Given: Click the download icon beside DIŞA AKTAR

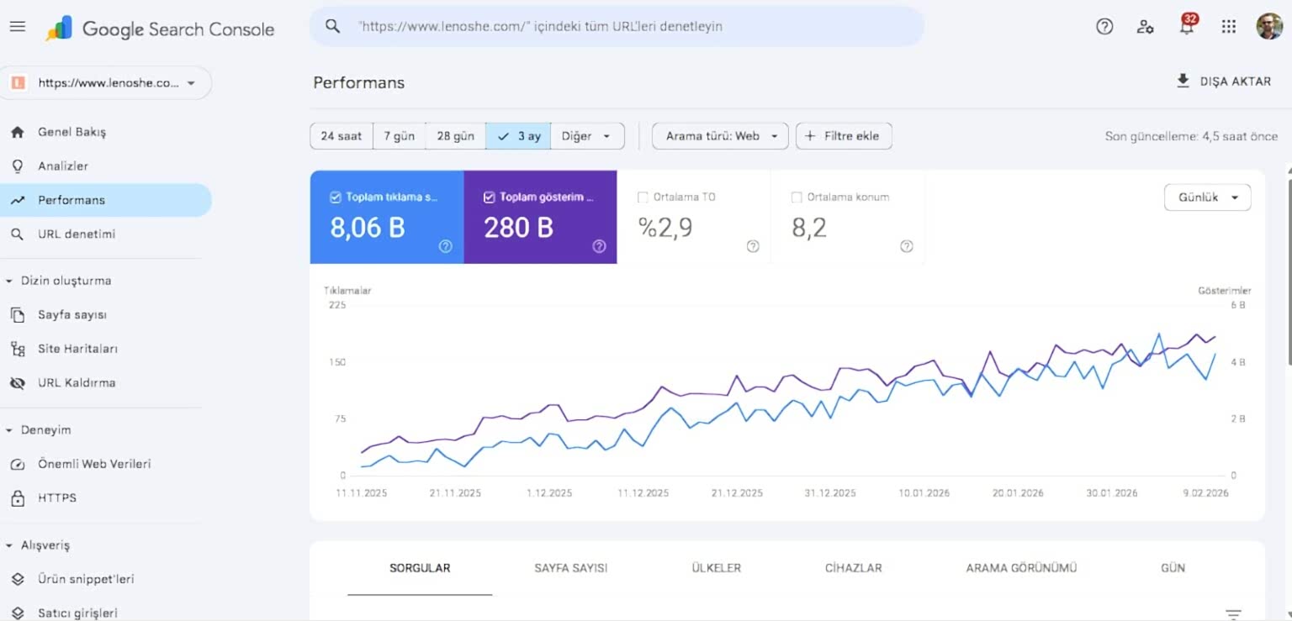Looking at the screenshot, I should 1183,82.
